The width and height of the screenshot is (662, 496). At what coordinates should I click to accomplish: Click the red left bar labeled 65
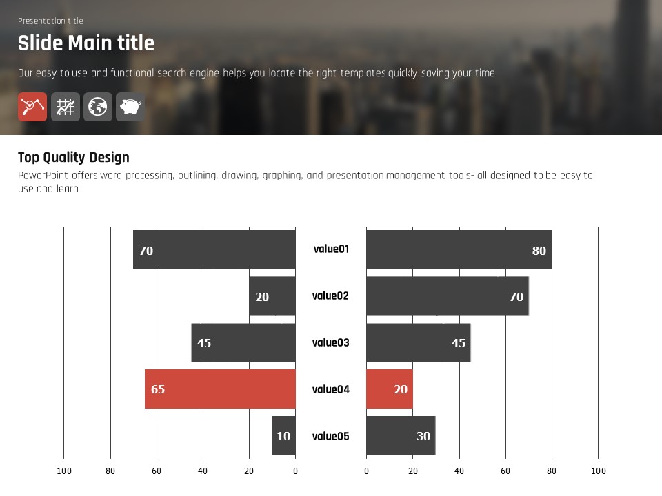coord(220,389)
